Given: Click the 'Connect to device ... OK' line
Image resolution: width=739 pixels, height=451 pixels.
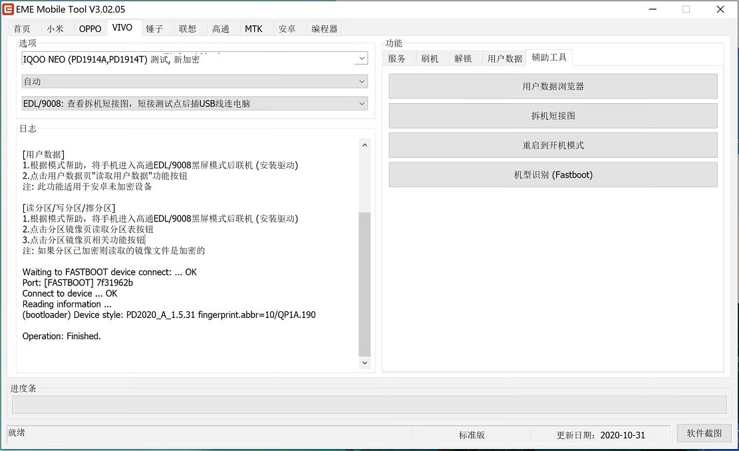Looking at the screenshot, I should (x=70, y=293).
